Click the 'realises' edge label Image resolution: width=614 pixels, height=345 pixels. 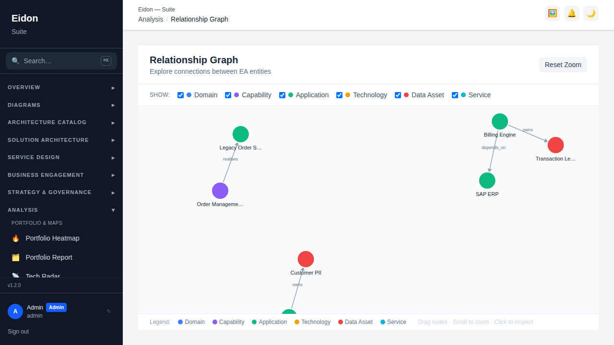[x=230, y=159]
